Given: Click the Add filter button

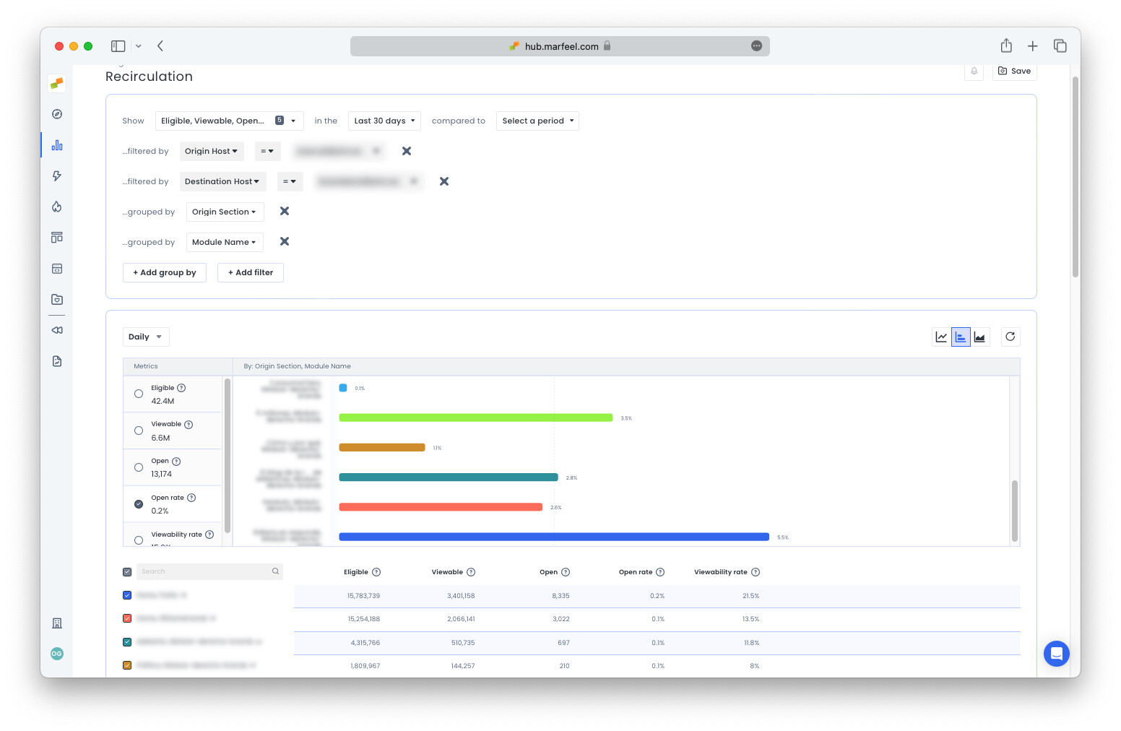Looking at the screenshot, I should [x=251, y=272].
